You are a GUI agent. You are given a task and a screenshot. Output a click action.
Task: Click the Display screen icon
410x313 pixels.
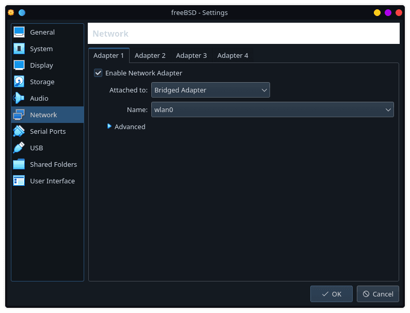click(x=19, y=65)
